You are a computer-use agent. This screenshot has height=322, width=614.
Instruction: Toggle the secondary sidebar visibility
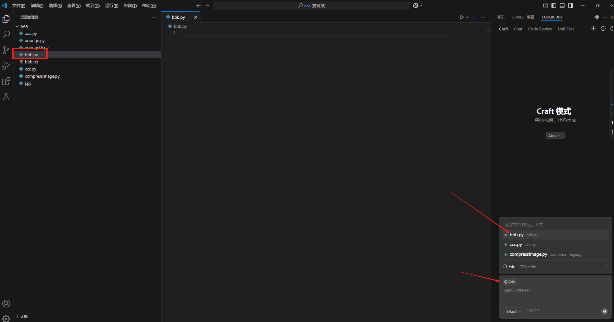(x=571, y=6)
